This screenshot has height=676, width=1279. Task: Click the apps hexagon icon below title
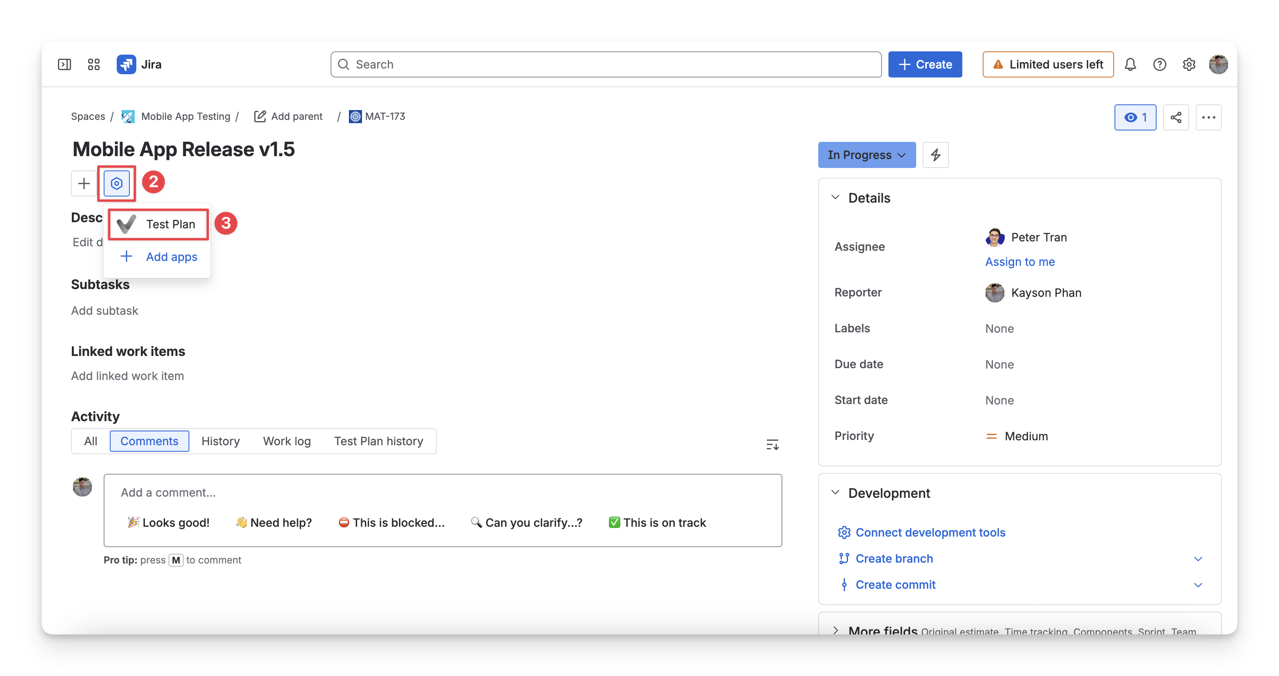(117, 183)
